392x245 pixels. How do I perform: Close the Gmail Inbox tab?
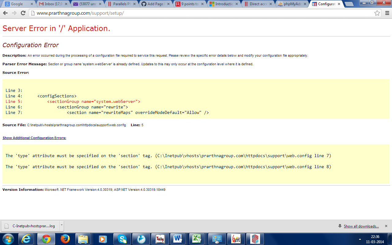point(66,4)
